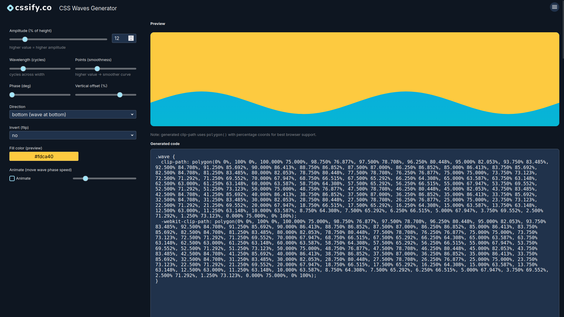Screen dimensions: 564x317
Task: Click the Phase degrees slider handle
Action: point(12,95)
